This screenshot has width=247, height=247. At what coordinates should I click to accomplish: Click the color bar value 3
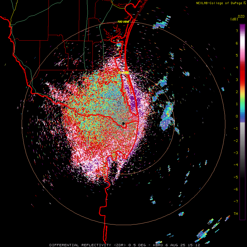237,80
